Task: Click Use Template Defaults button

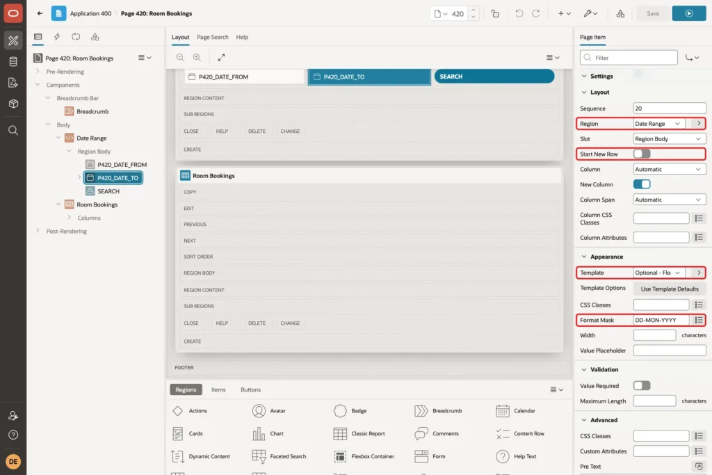Action: click(670, 289)
